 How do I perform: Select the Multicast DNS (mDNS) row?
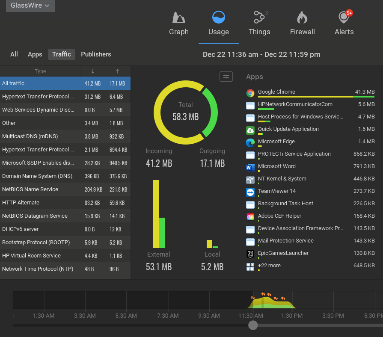coord(65,136)
